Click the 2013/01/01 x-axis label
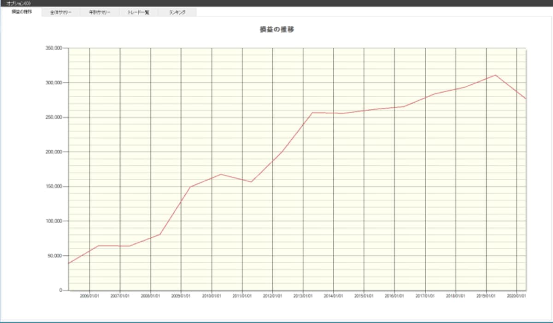This screenshot has width=553, height=323. coord(303,296)
